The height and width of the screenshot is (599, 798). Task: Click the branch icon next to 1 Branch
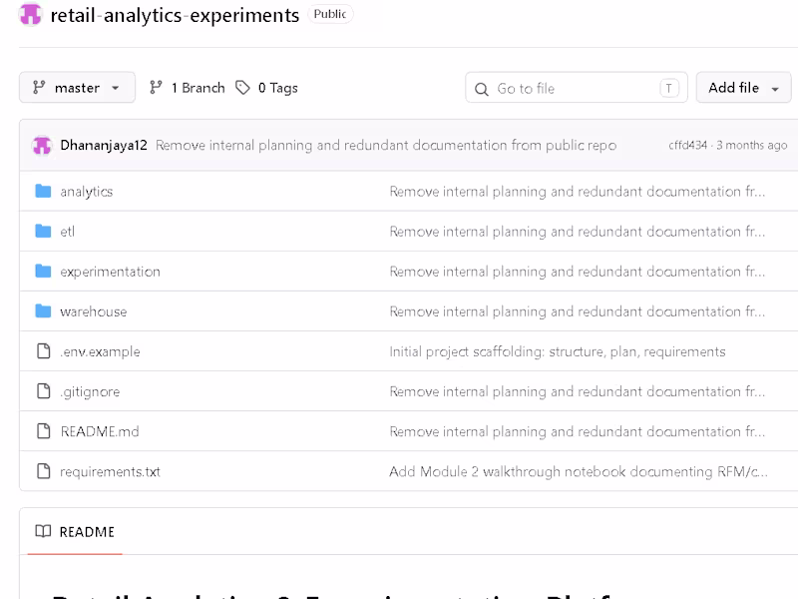[x=156, y=88]
